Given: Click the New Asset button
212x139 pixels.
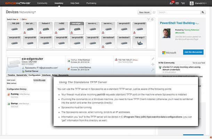Looking at the screenshot, I should pyautogui.click(x=144, y=13).
